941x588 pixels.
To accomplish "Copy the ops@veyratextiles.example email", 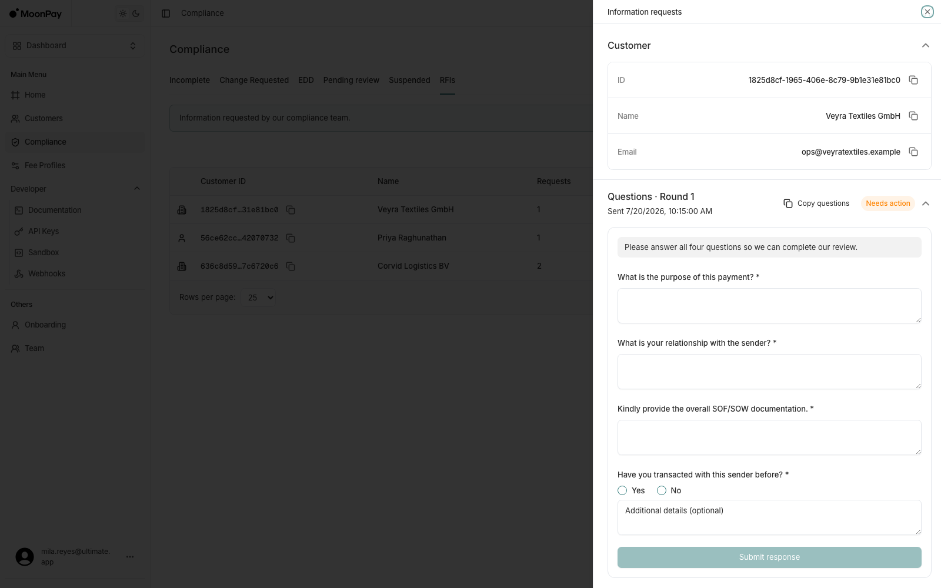I will point(913,152).
